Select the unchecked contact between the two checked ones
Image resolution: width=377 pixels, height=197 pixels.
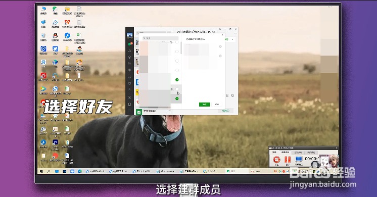[x=177, y=89]
